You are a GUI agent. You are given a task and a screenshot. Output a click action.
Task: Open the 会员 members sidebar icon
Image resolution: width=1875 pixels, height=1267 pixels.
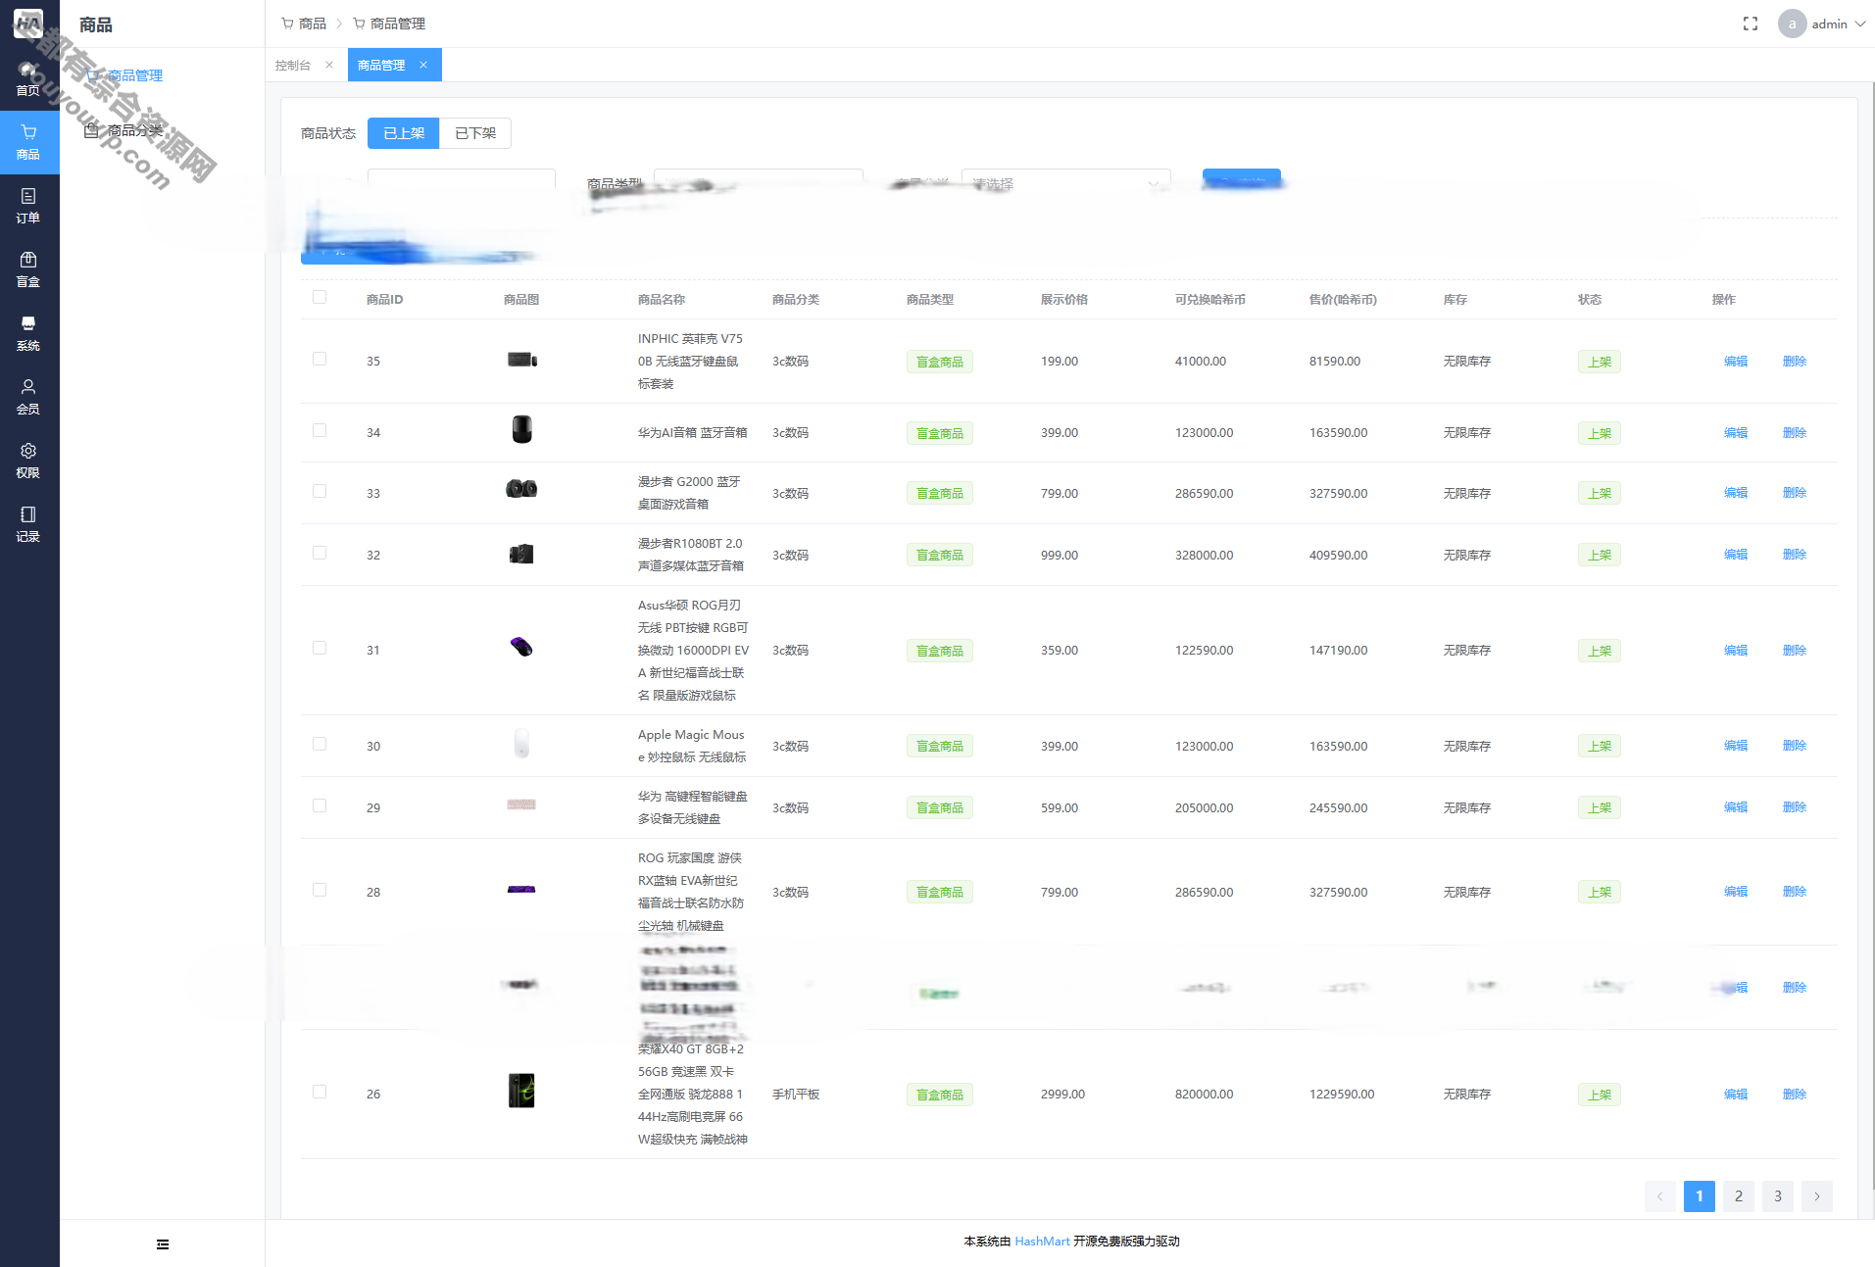28,397
